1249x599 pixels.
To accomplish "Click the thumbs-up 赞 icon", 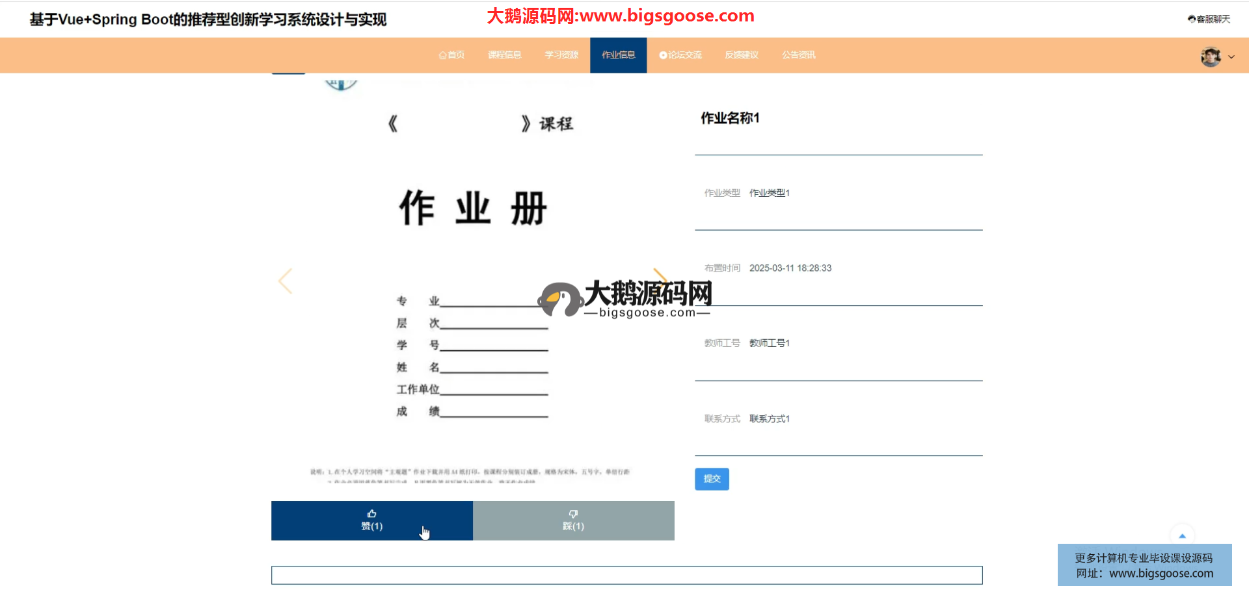I will 371,514.
